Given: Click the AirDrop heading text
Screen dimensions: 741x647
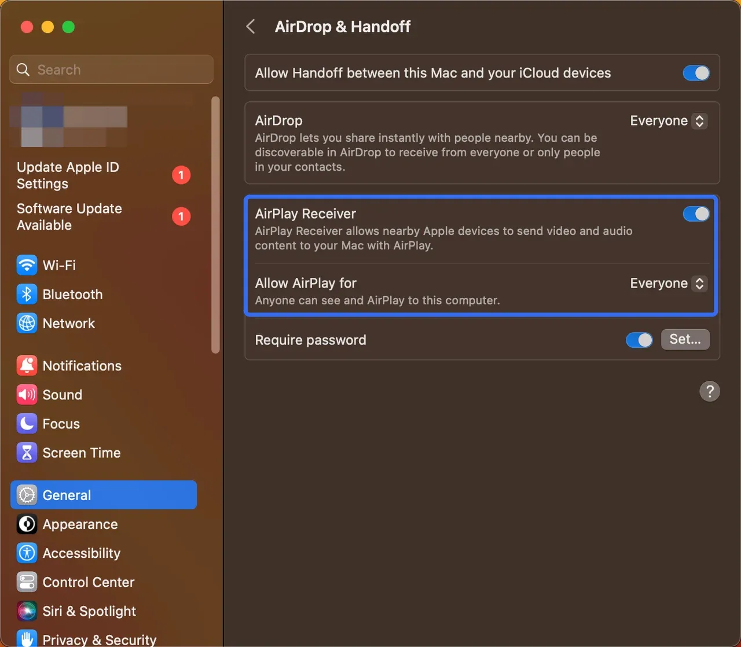Looking at the screenshot, I should pyautogui.click(x=279, y=120).
